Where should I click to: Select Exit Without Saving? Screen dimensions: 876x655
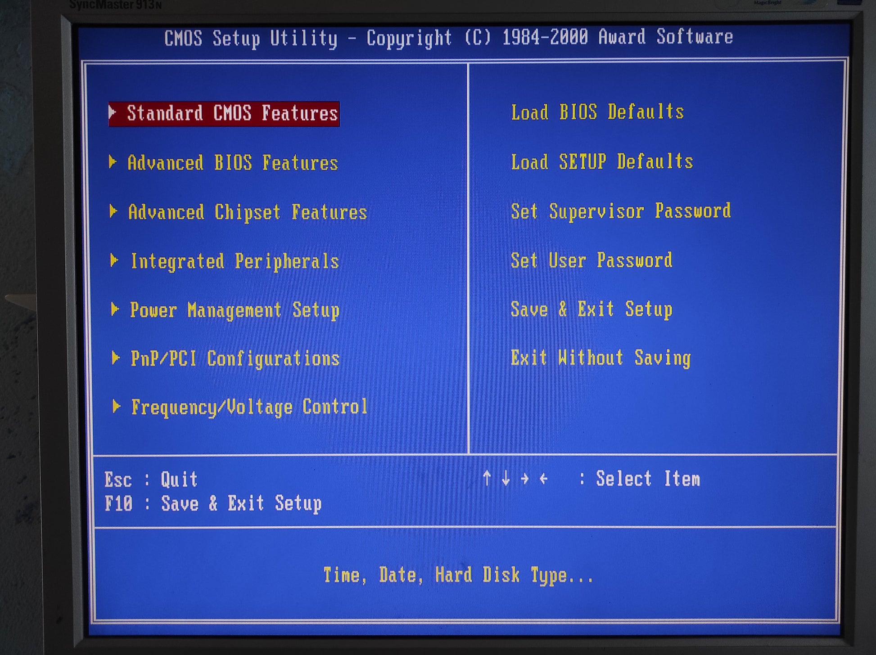(600, 359)
